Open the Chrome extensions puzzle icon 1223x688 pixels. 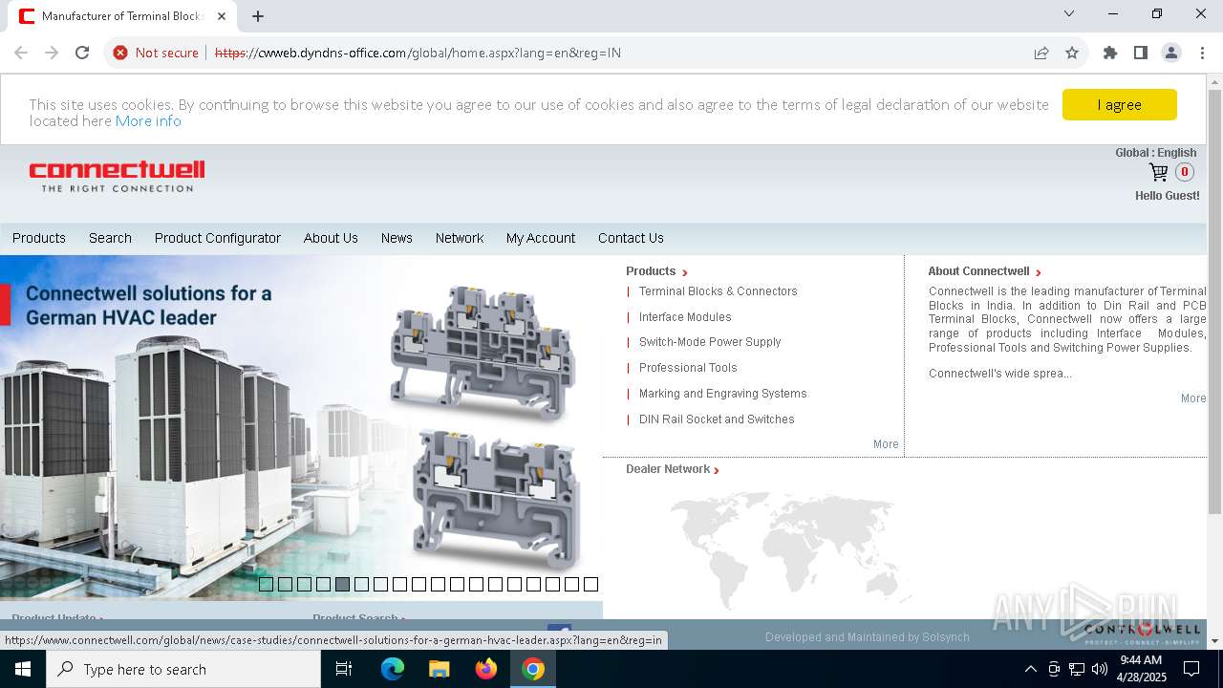coord(1110,53)
